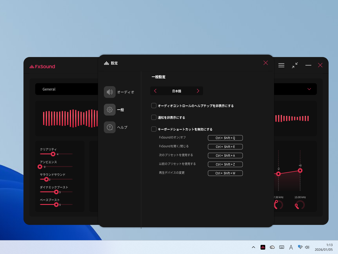Edit the Ctrl + Shift + E shortcut
This screenshot has height=254, width=338.
(225, 147)
